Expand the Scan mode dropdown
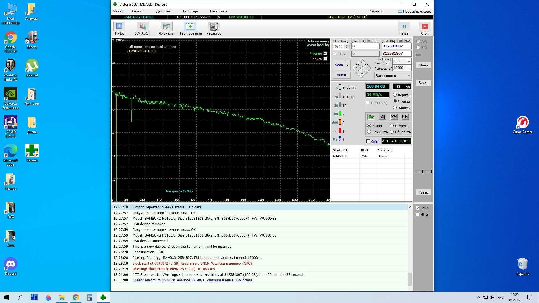Viewport: 539px width, 303px height. click(x=347, y=65)
